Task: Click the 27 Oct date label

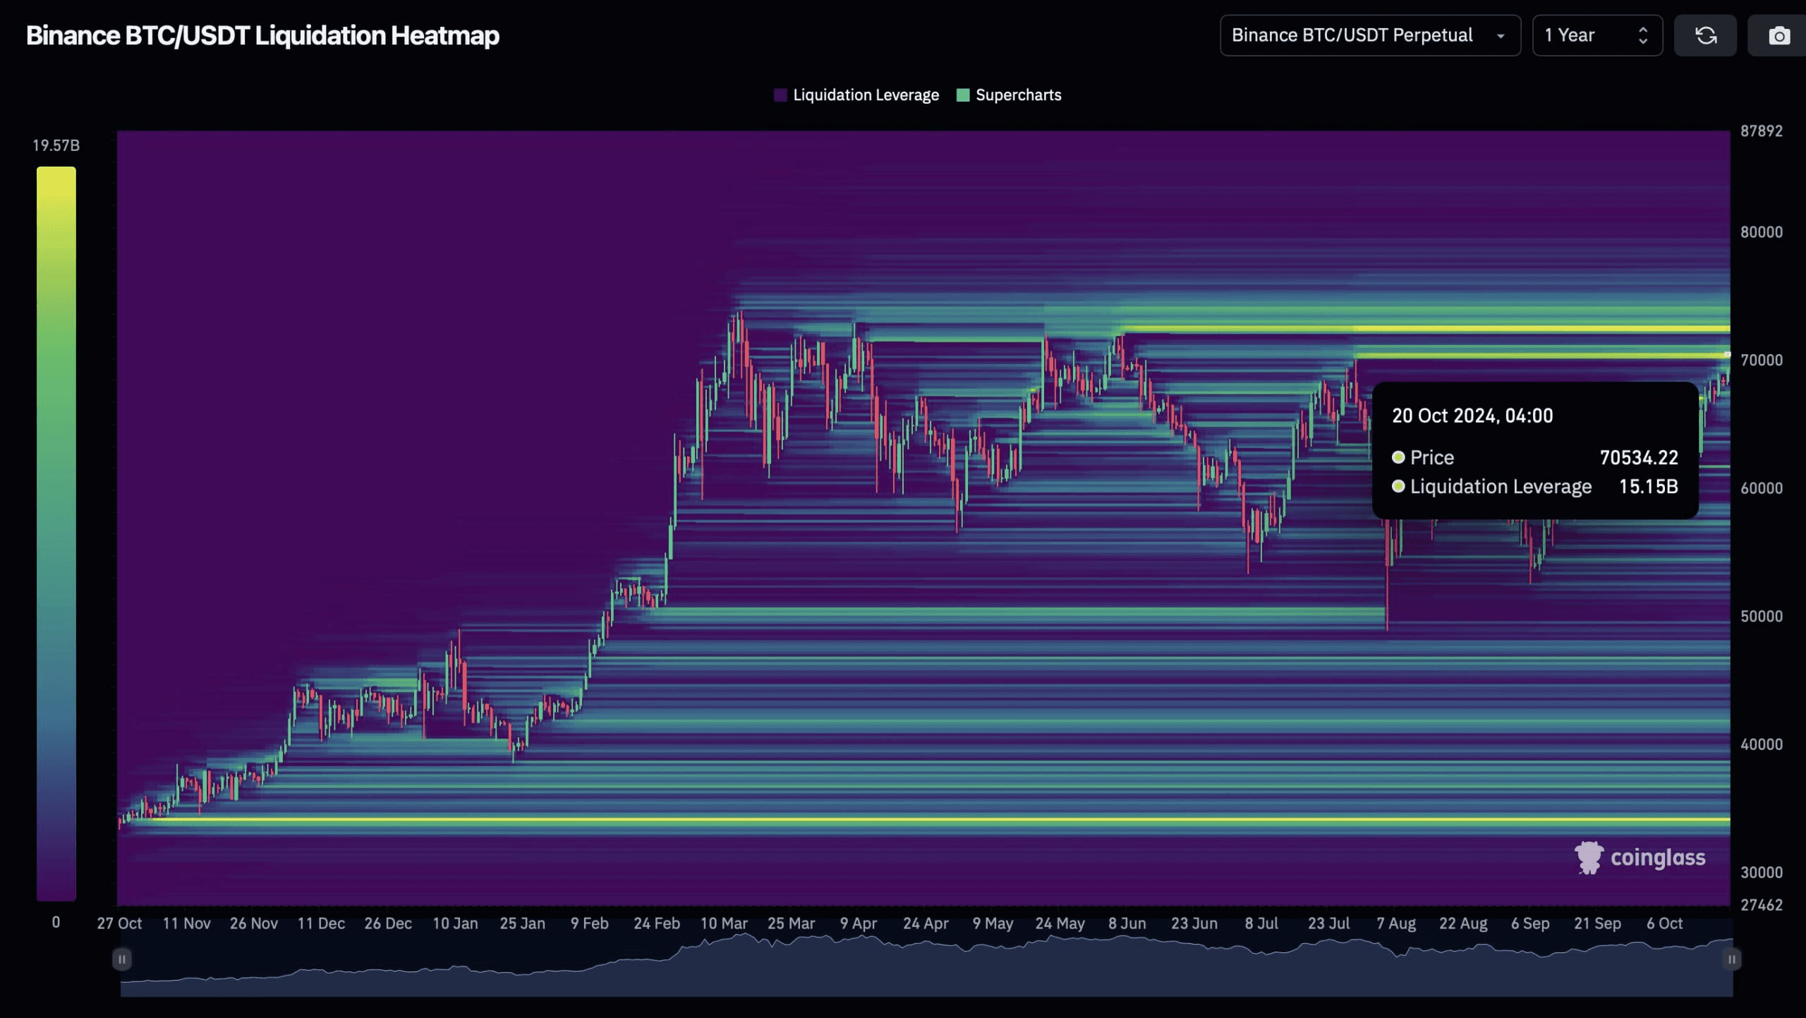Action: (x=119, y=923)
